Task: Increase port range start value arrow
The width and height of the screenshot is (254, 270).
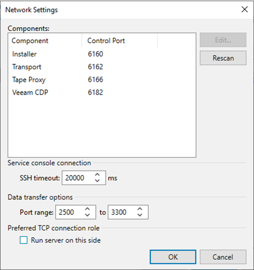Action: (x=88, y=209)
